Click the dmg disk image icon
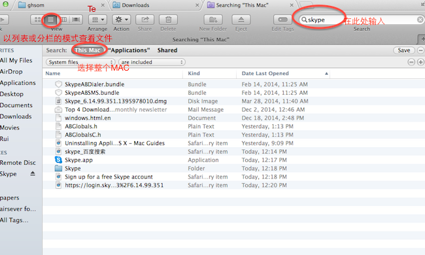The height and width of the screenshot is (255, 425). pos(58,101)
